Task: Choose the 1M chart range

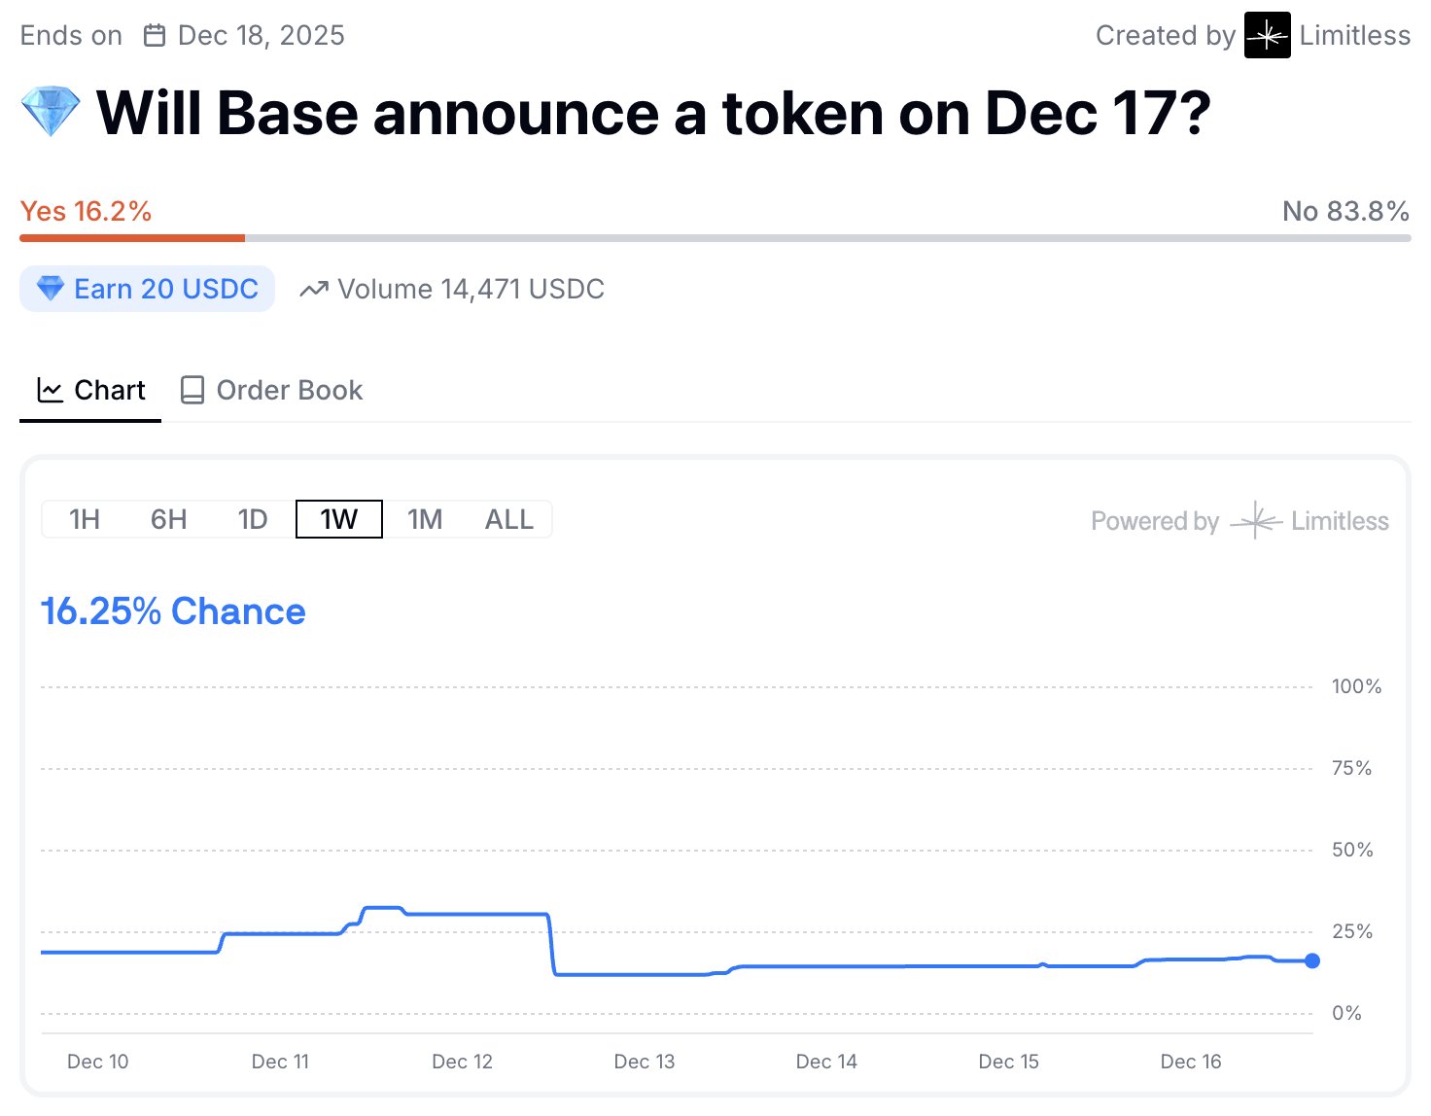Action: pos(425,519)
